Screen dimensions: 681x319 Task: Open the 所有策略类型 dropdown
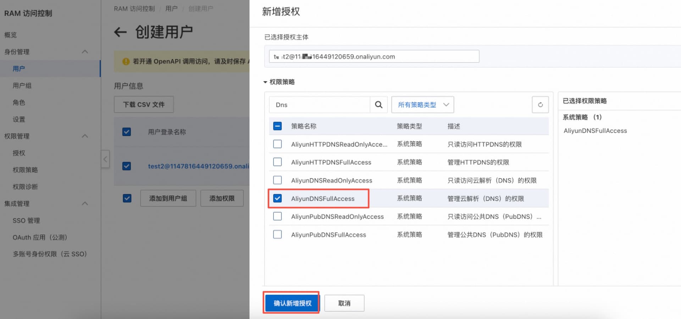[x=422, y=105]
